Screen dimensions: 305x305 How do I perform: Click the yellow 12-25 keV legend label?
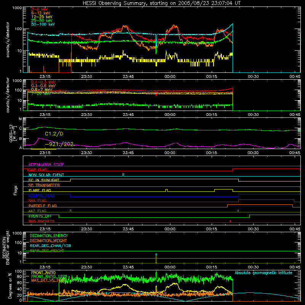[x=42, y=17]
